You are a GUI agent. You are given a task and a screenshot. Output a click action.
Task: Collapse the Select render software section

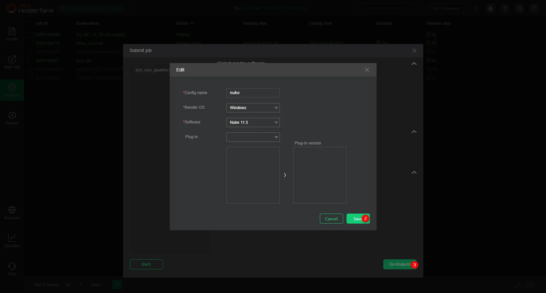point(414,64)
